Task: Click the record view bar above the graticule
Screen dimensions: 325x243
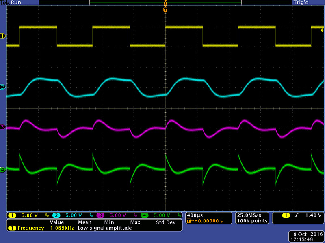Action: coord(165,2)
